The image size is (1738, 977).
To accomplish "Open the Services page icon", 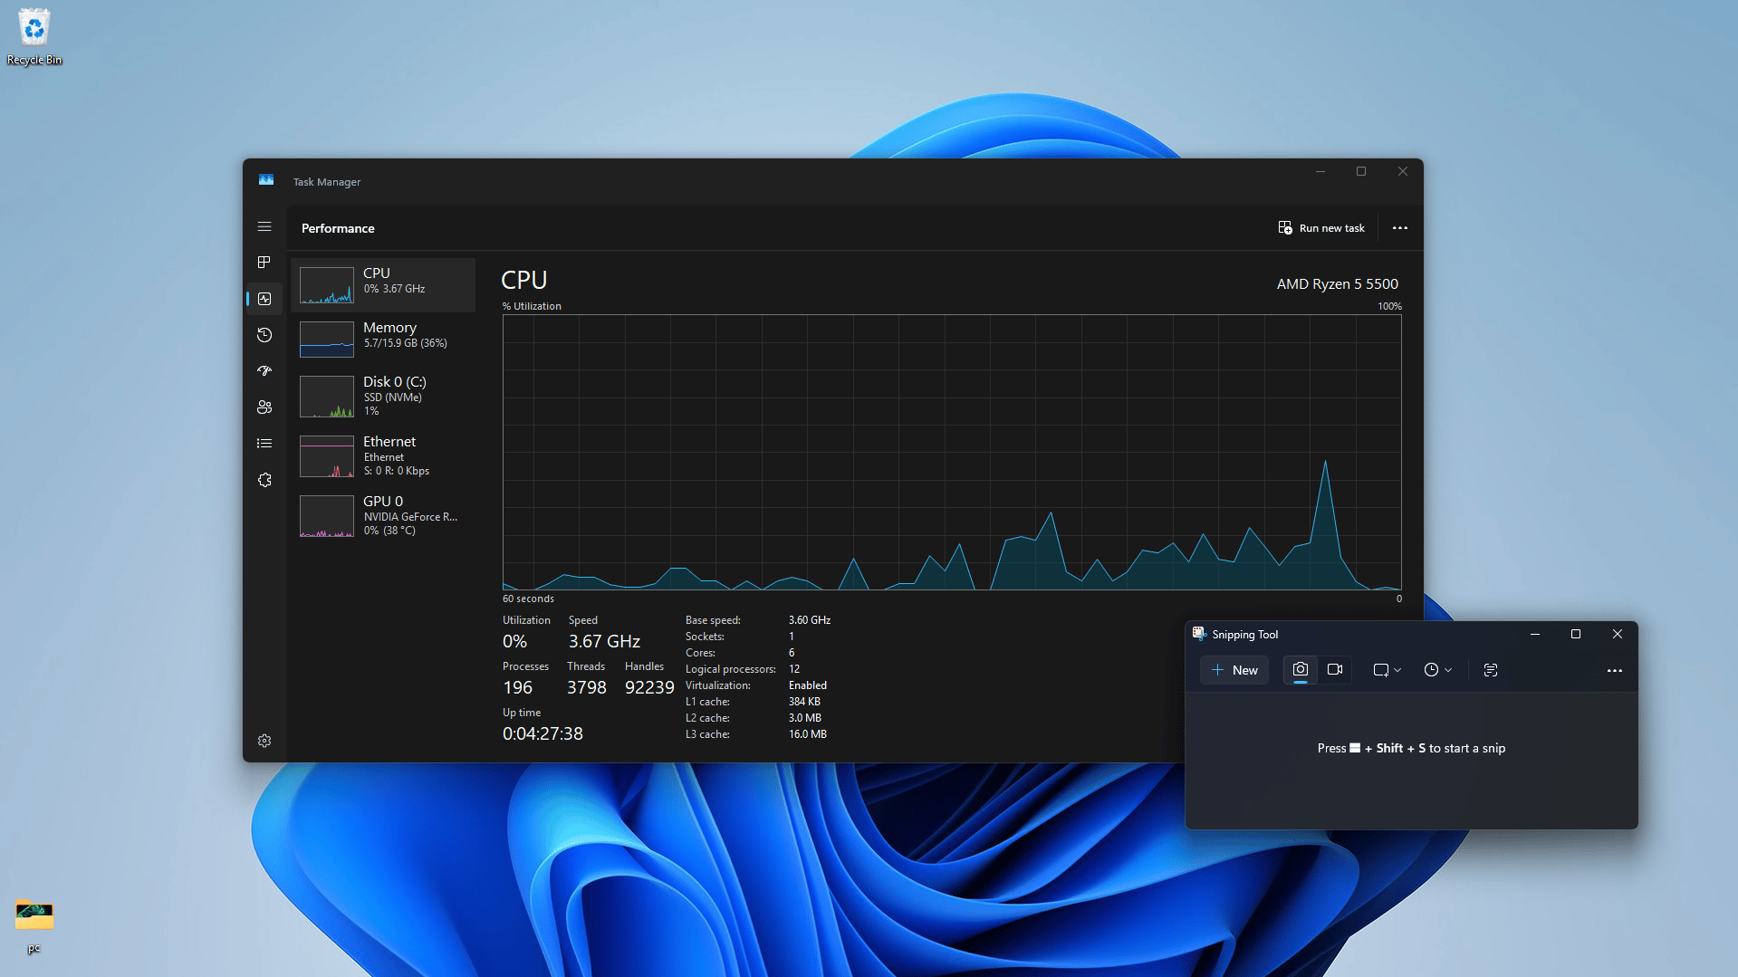I will point(264,480).
